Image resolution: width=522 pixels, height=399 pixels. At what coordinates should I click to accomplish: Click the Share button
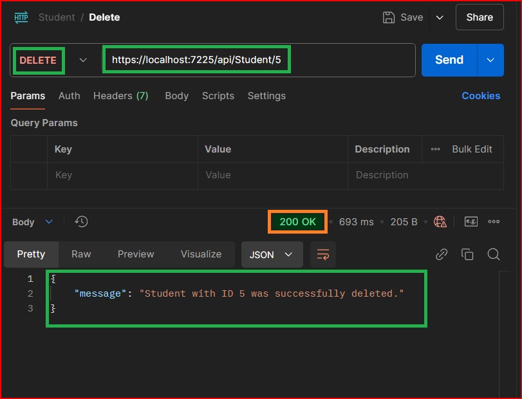pyautogui.click(x=479, y=17)
